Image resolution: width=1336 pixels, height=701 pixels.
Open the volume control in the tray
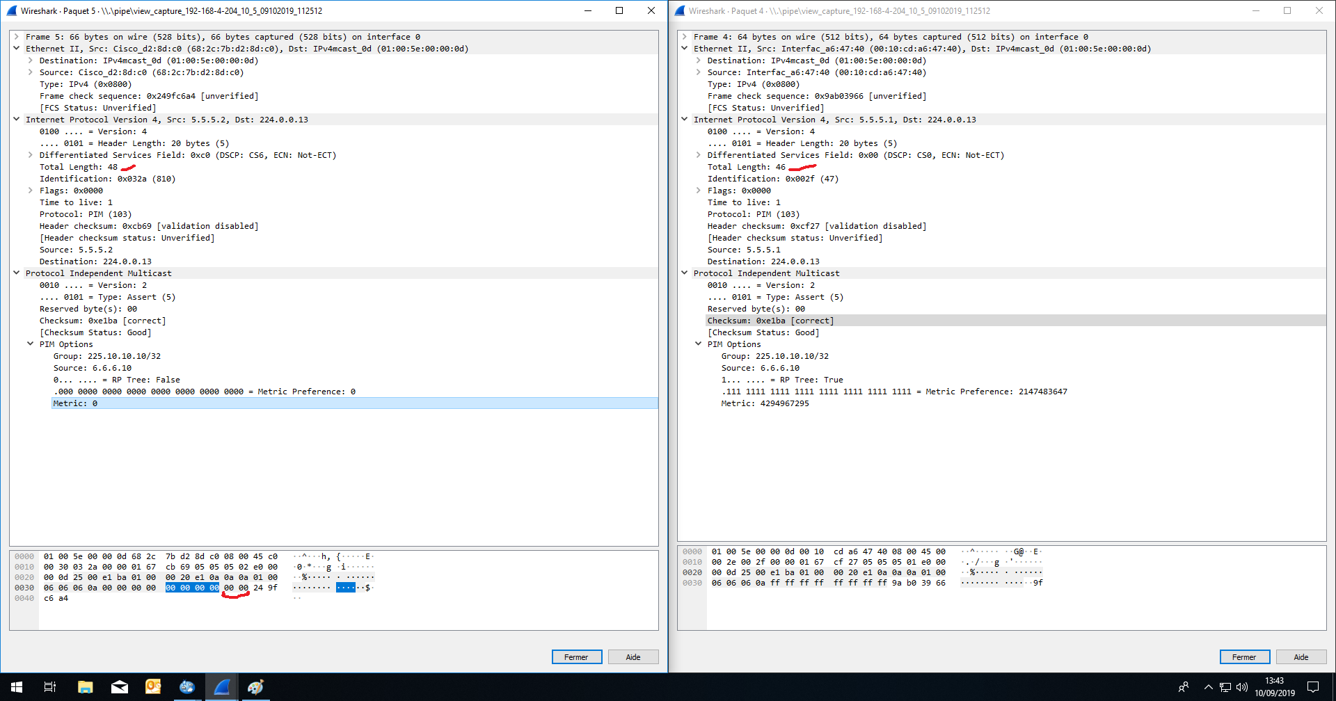(x=1242, y=687)
